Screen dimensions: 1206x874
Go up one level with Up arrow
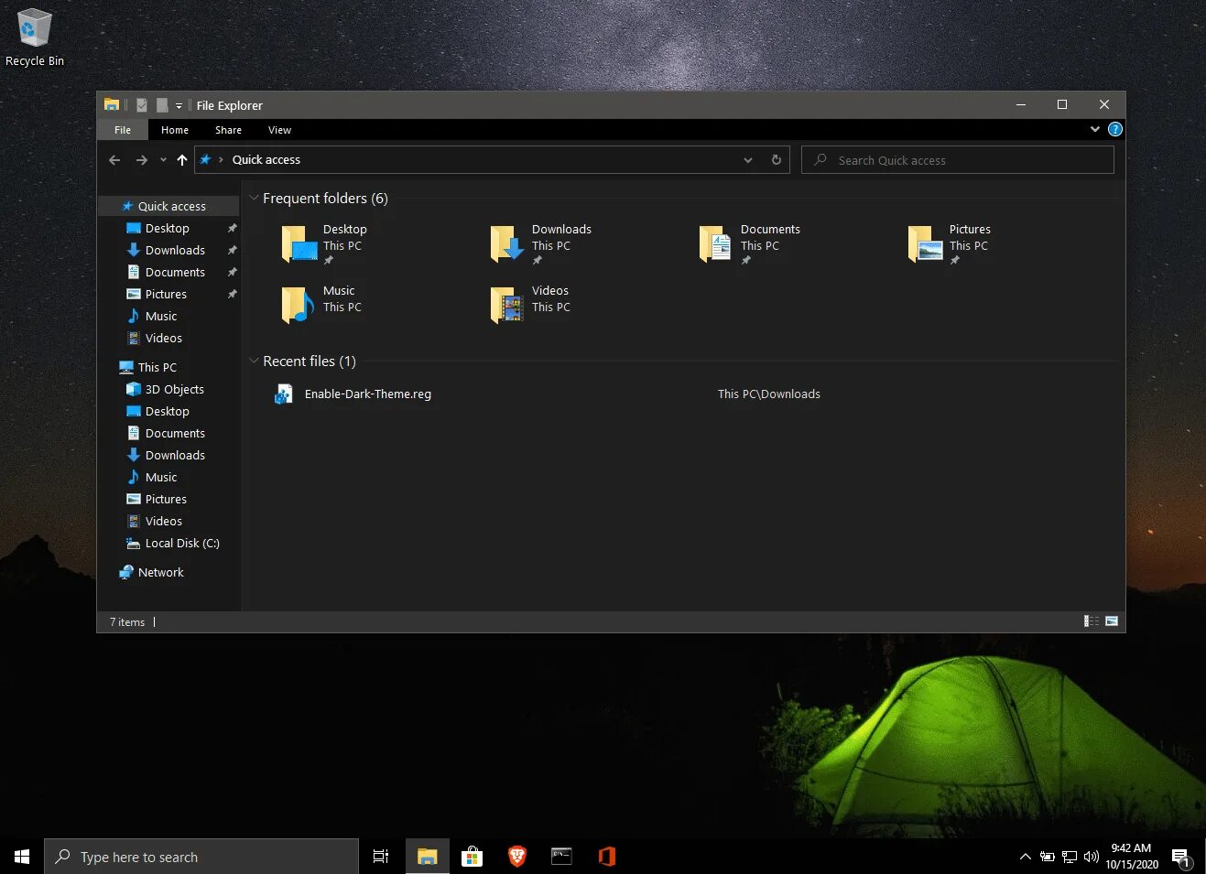pos(182,160)
